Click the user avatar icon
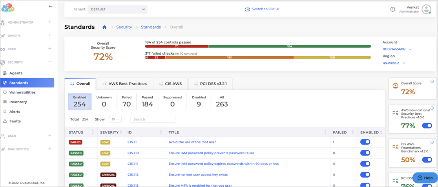Image resolution: width=438 pixels, height=187 pixels. click(x=426, y=9)
